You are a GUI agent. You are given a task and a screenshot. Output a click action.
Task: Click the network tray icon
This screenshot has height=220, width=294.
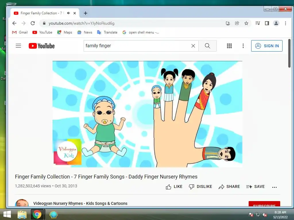(258, 215)
